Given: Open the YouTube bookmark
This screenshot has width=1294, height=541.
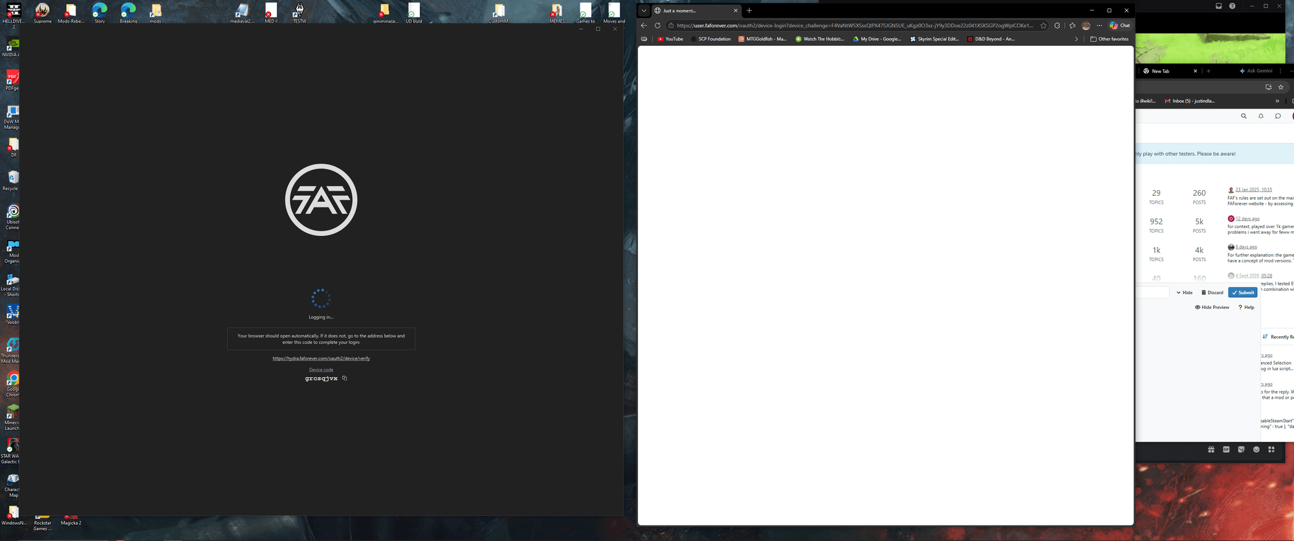Looking at the screenshot, I should click(670, 39).
